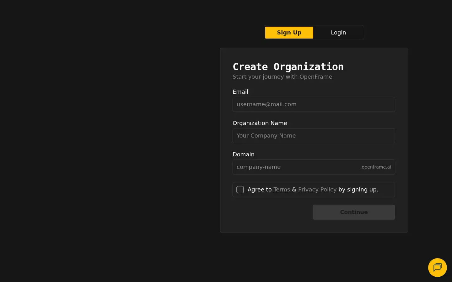452x282 pixels.
Task: Click the Email input field
Action: click(x=314, y=104)
